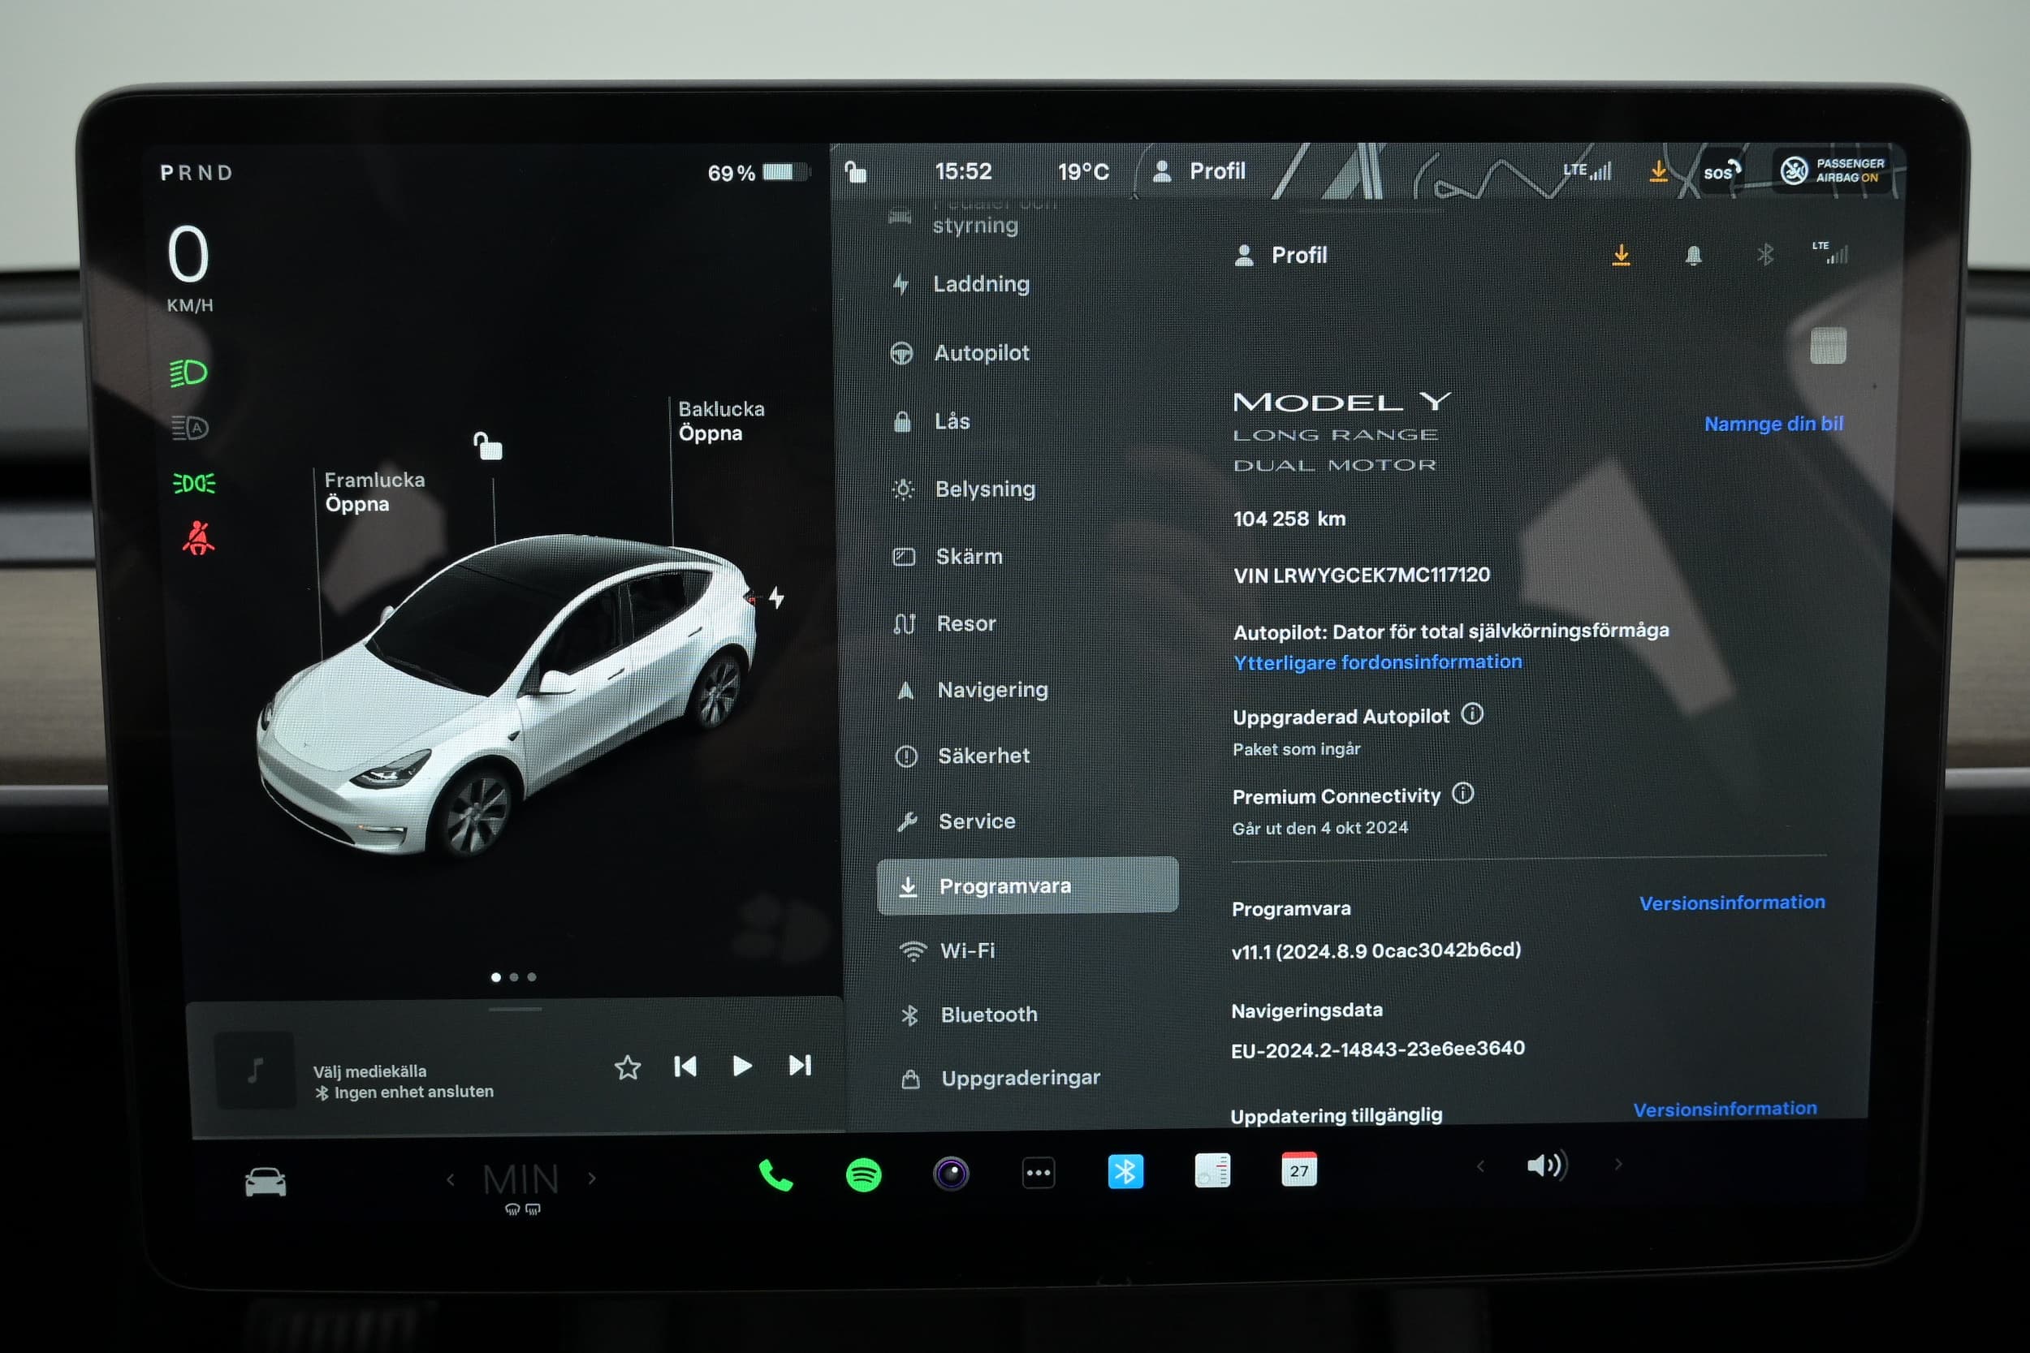Screen dimensions: 2030x1353
Task: Tap the info icon beside Uppgraderad Autopilot
Action: click(x=1471, y=713)
